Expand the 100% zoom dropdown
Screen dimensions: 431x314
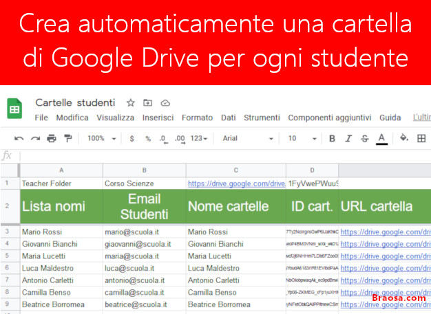coord(101,139)
